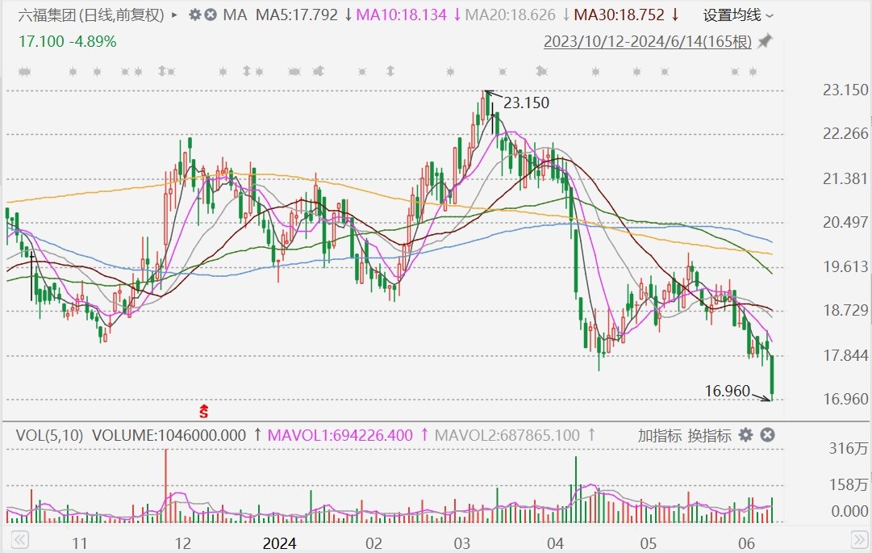Image resolution: width=872 pixels, height=553 pixels.
Task: Select the MA20:18.626 legend value
Action: (510, 15)
